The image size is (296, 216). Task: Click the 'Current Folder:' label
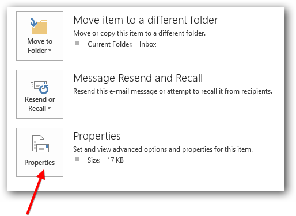pyautogui.click(x=110, y=44)
